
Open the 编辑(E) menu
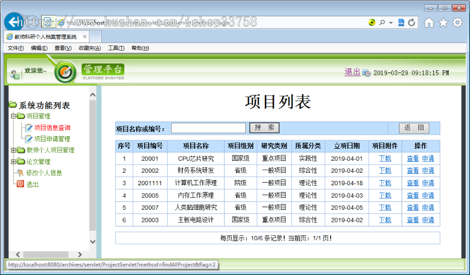pyautogui.click(x=39, y=48)
